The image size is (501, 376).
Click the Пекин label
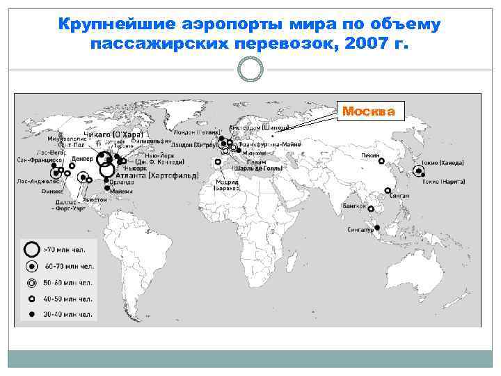(370, 155)
